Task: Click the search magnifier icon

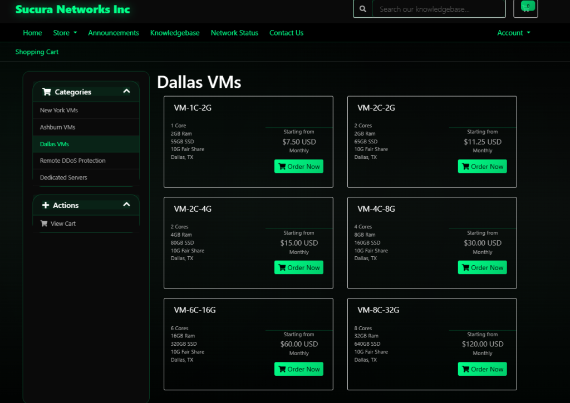Action: 363,9
